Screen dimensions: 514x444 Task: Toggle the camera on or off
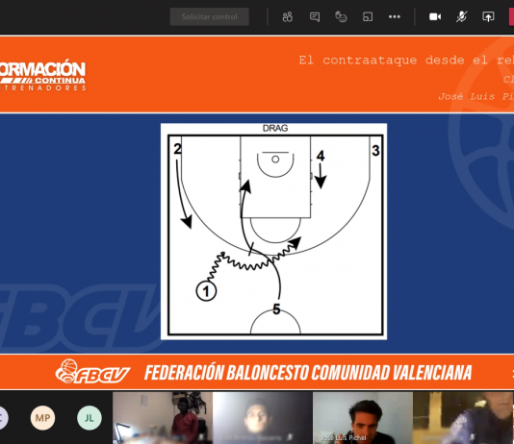435,16
